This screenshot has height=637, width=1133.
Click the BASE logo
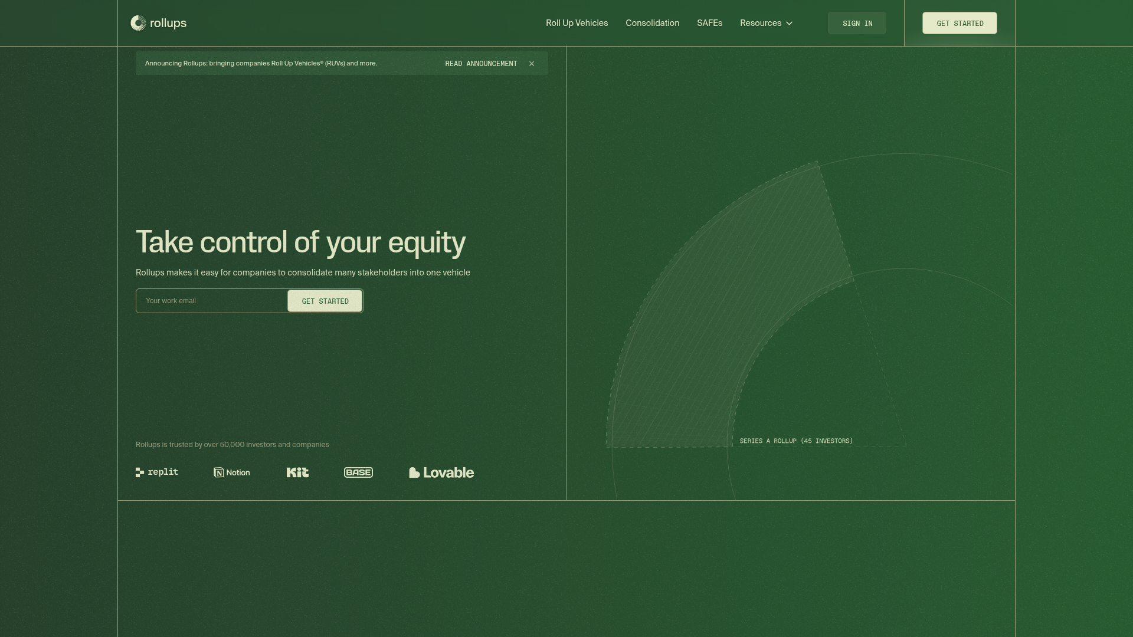coord(358,472)
